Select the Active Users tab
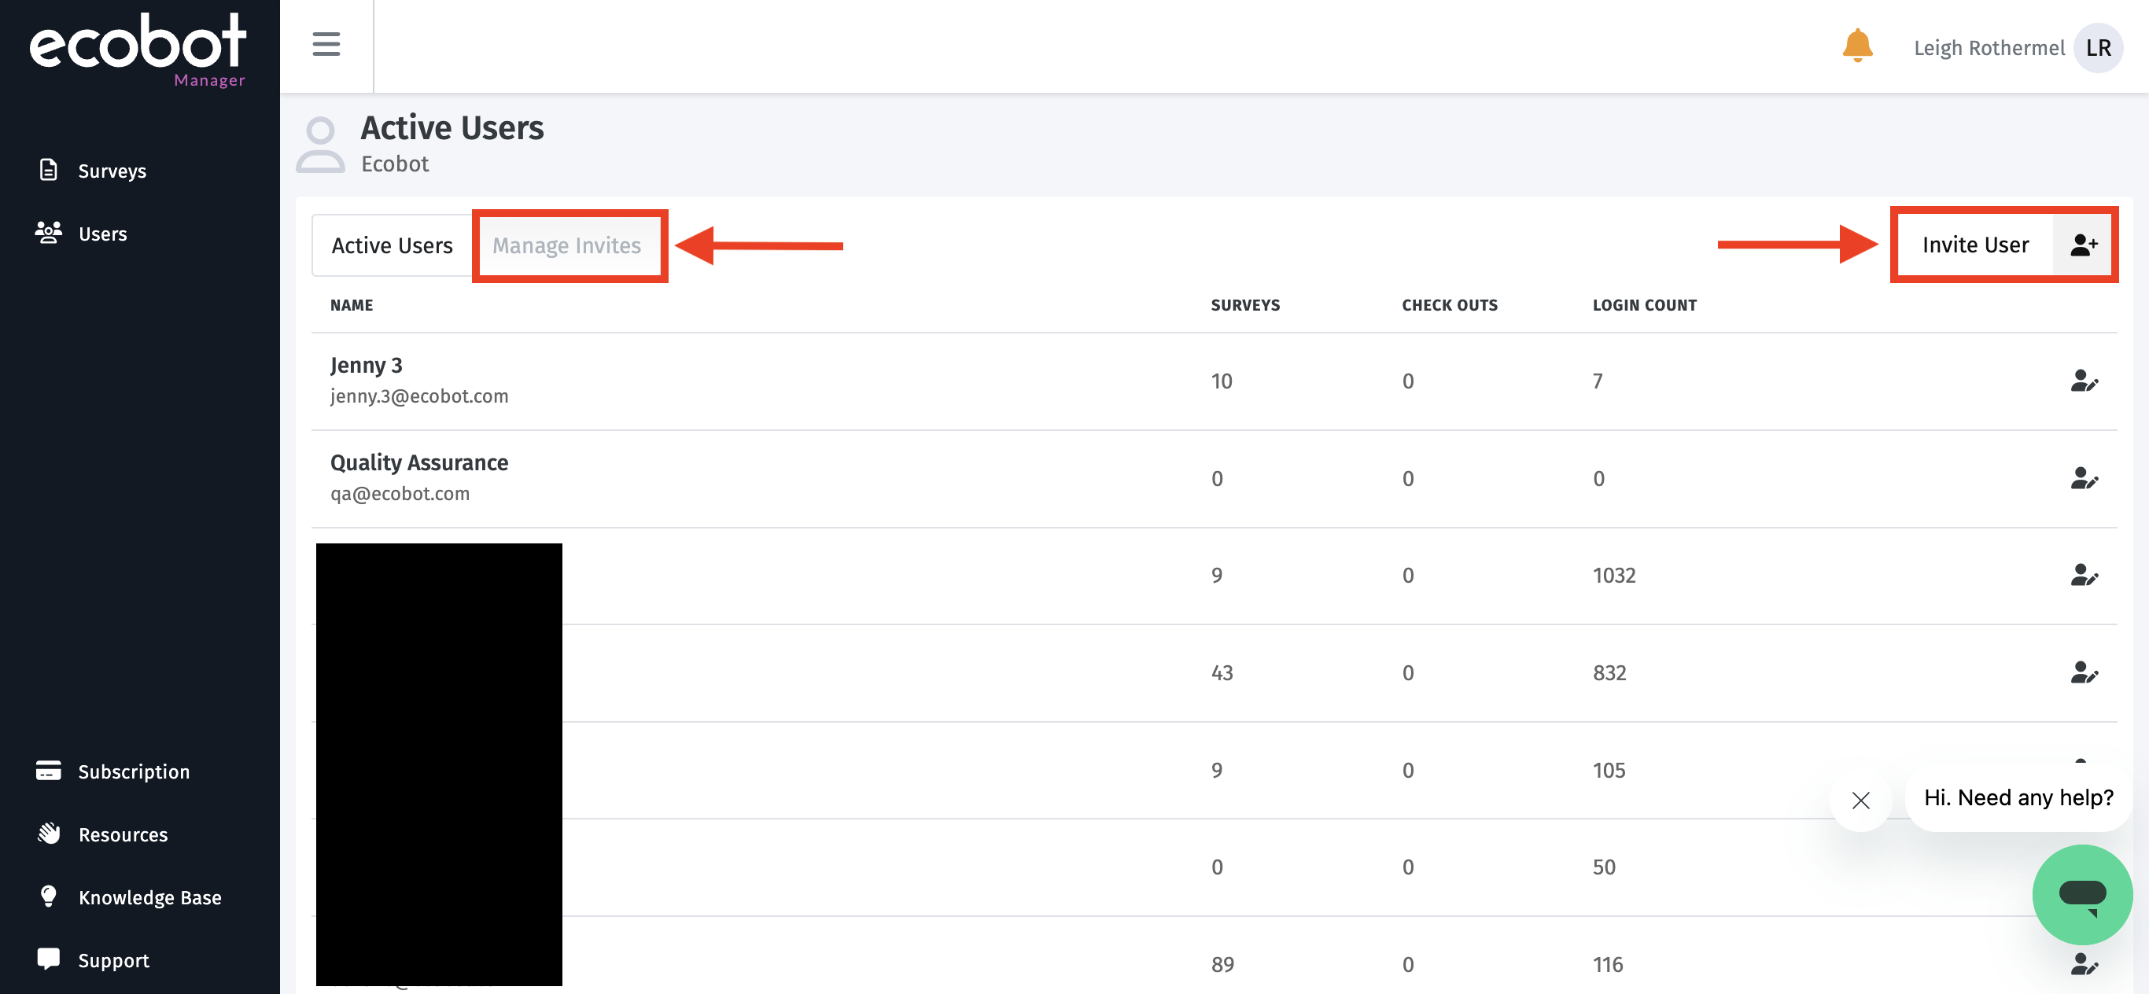 pos(391,245)
